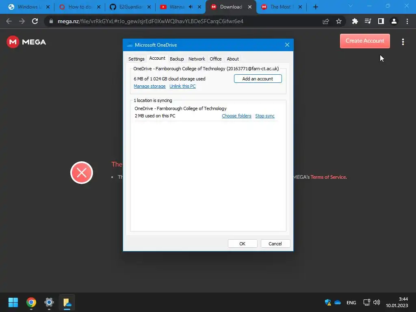Screen dimensions: 416x312
Task: Open the About tab
Action: 233,59
